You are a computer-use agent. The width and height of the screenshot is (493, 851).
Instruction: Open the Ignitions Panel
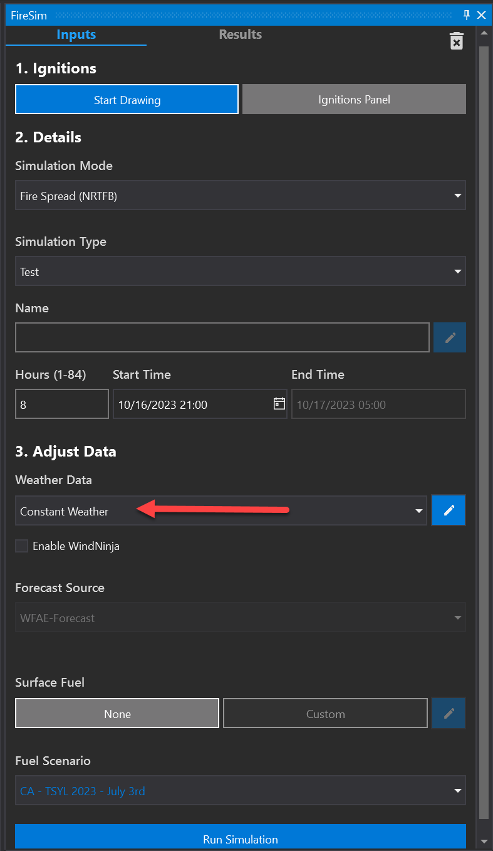click(353, 99)
